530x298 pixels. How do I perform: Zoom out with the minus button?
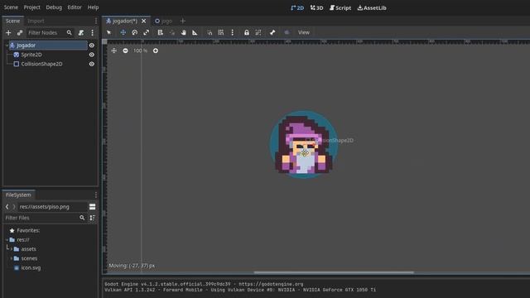(125, 50)
